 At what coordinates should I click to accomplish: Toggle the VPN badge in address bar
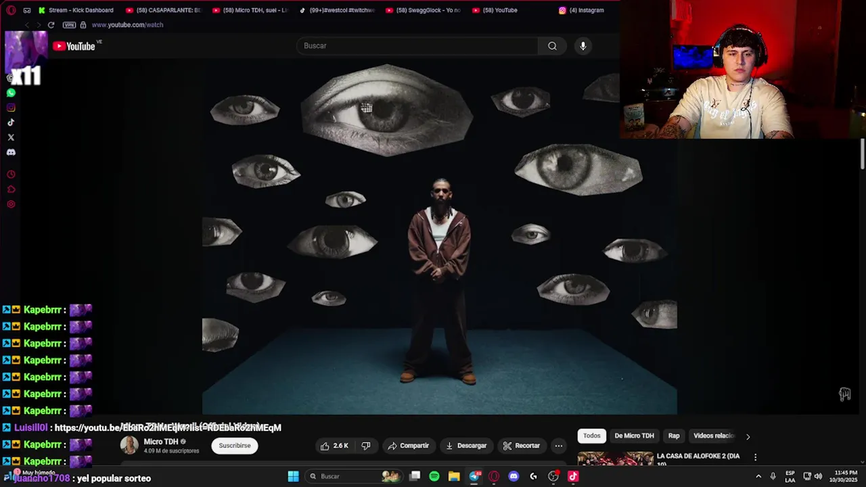pos(69,25)
